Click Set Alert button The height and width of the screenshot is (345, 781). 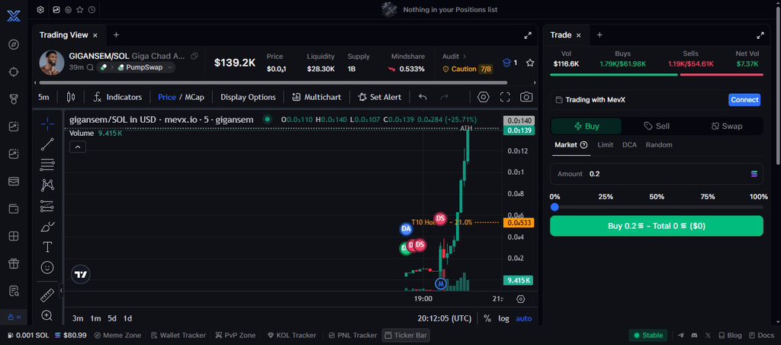(x=380, y=97)
